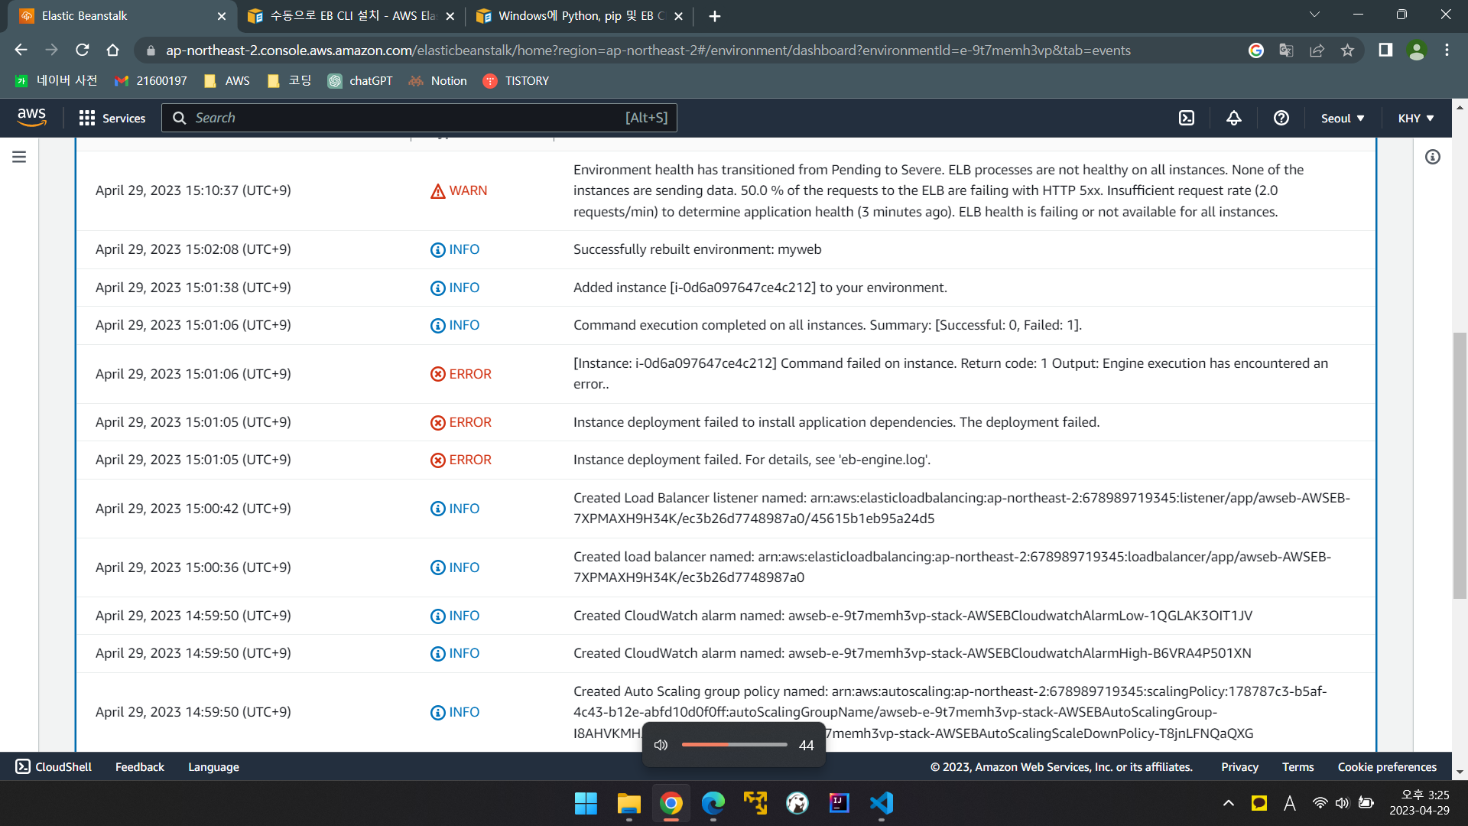Switch to the Windows Python pip tab
1468x826 pixels.
click(x=581, y=15)
